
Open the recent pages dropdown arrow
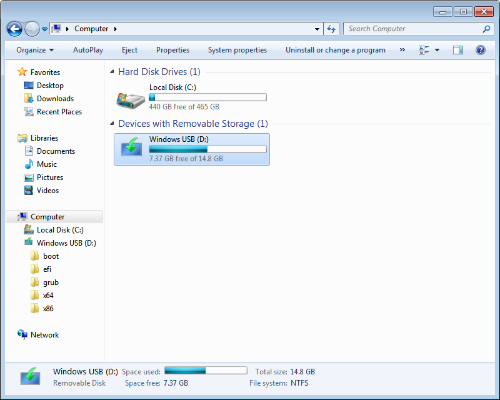[44, 29]
